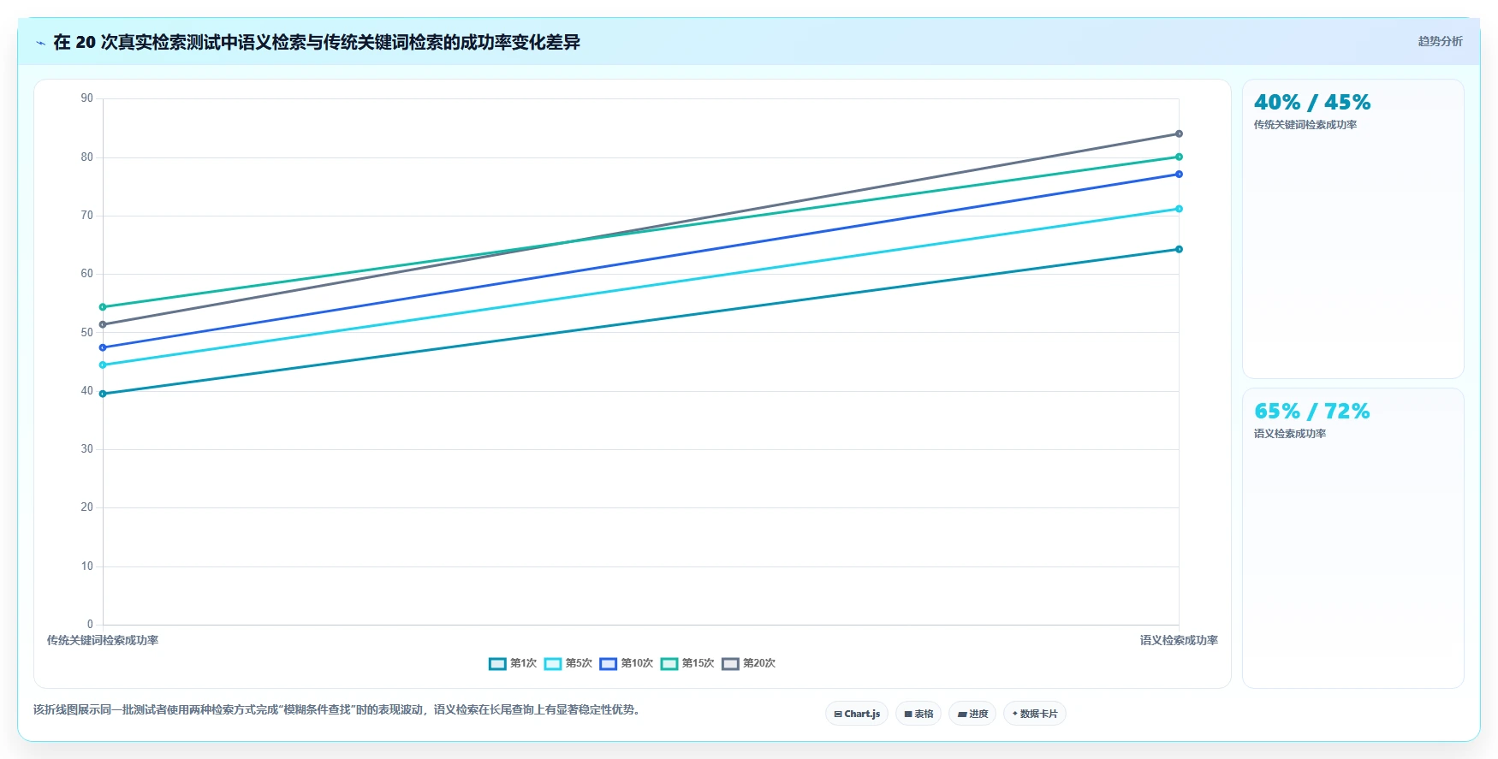Toggle the 第5次 legend series
The image size is (1498, 759).
(568, 663)
